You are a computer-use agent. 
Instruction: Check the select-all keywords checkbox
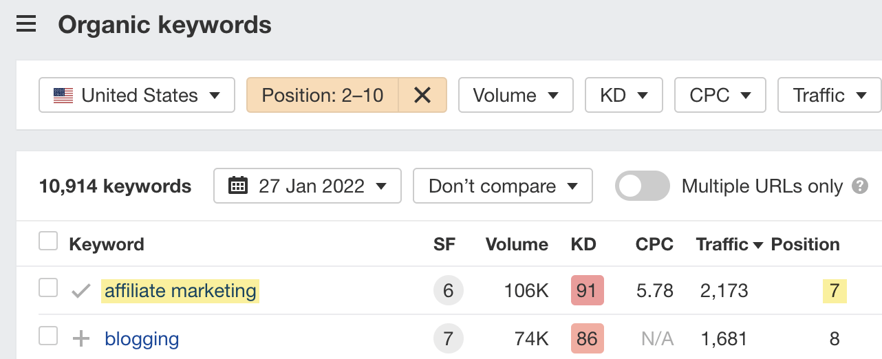(x=48, y=241)
